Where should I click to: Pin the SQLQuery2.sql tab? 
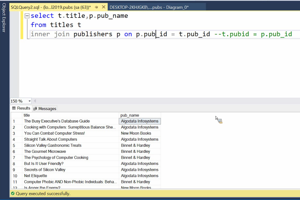96,7
